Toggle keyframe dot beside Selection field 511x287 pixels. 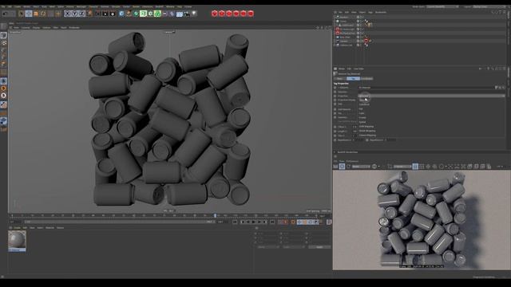[x=335, y=92]
